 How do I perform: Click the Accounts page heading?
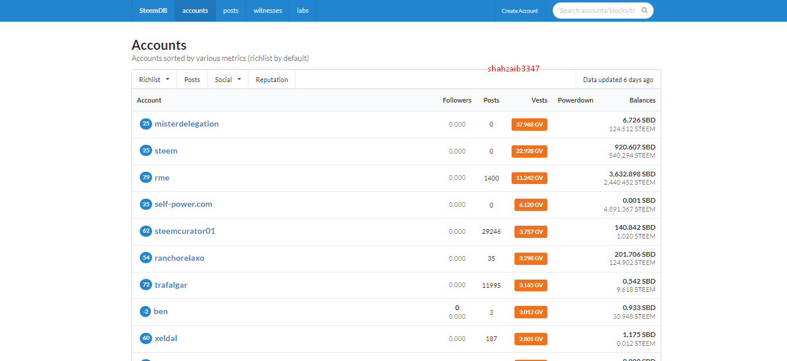point(159,45)
